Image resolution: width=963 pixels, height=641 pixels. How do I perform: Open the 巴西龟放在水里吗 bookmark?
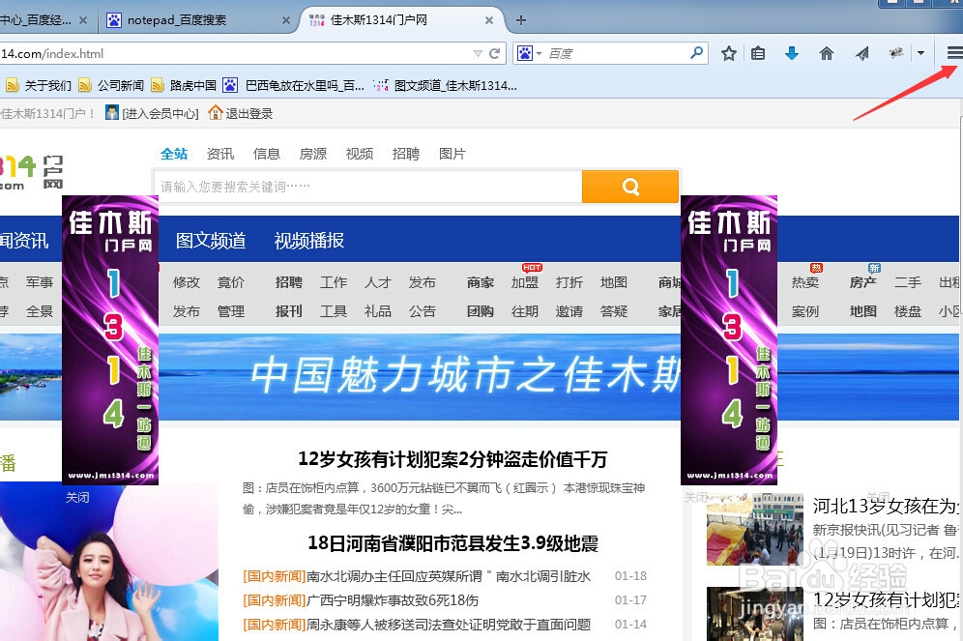click(x=294, y=85)
